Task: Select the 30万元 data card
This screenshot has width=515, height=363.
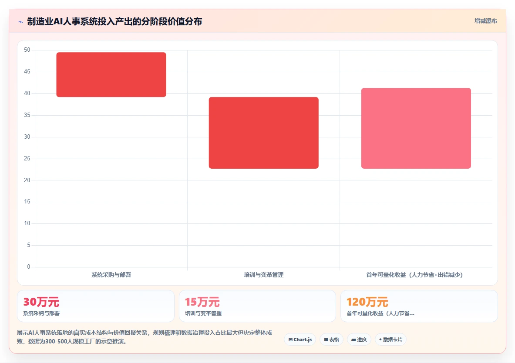Action: pyautogui.click(x=96, y=306)
